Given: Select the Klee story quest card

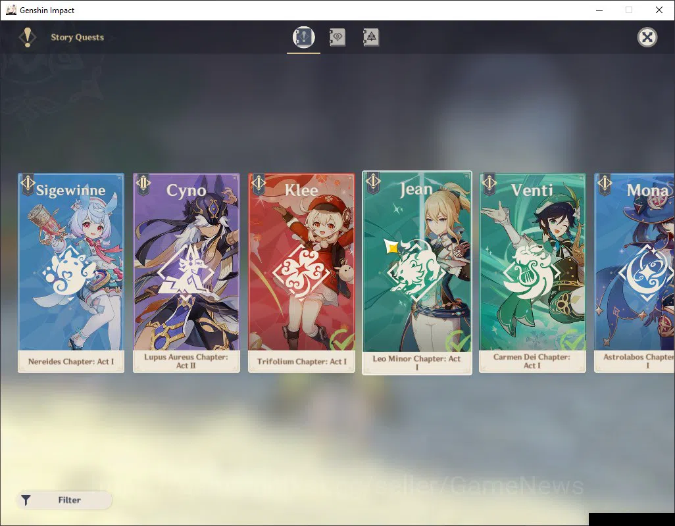Looking at the screenshot, I should pos(302,273).
